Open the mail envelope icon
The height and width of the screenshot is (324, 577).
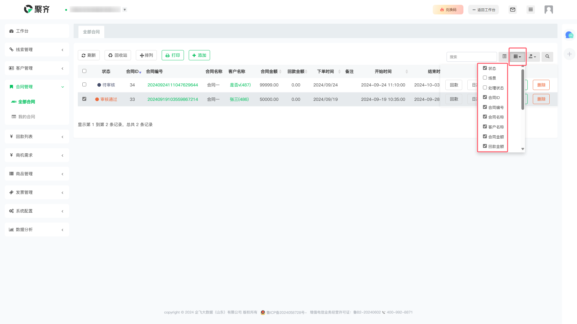[513, 10]
